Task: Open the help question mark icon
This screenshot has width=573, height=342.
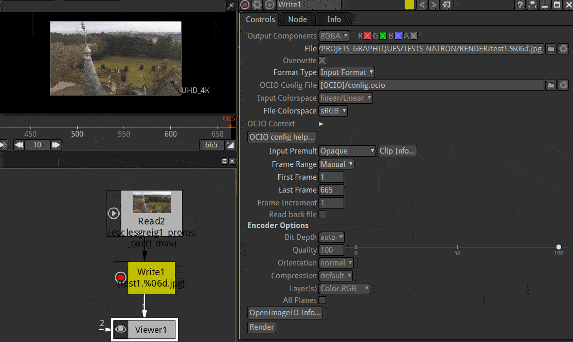Action: coord(520,5)
